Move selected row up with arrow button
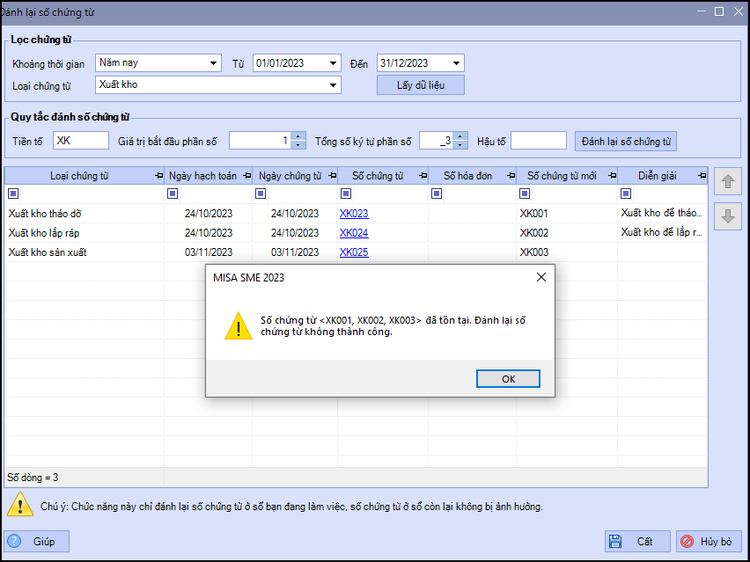Viewport: 750px width, 562px height. click(x=728, y=183)
